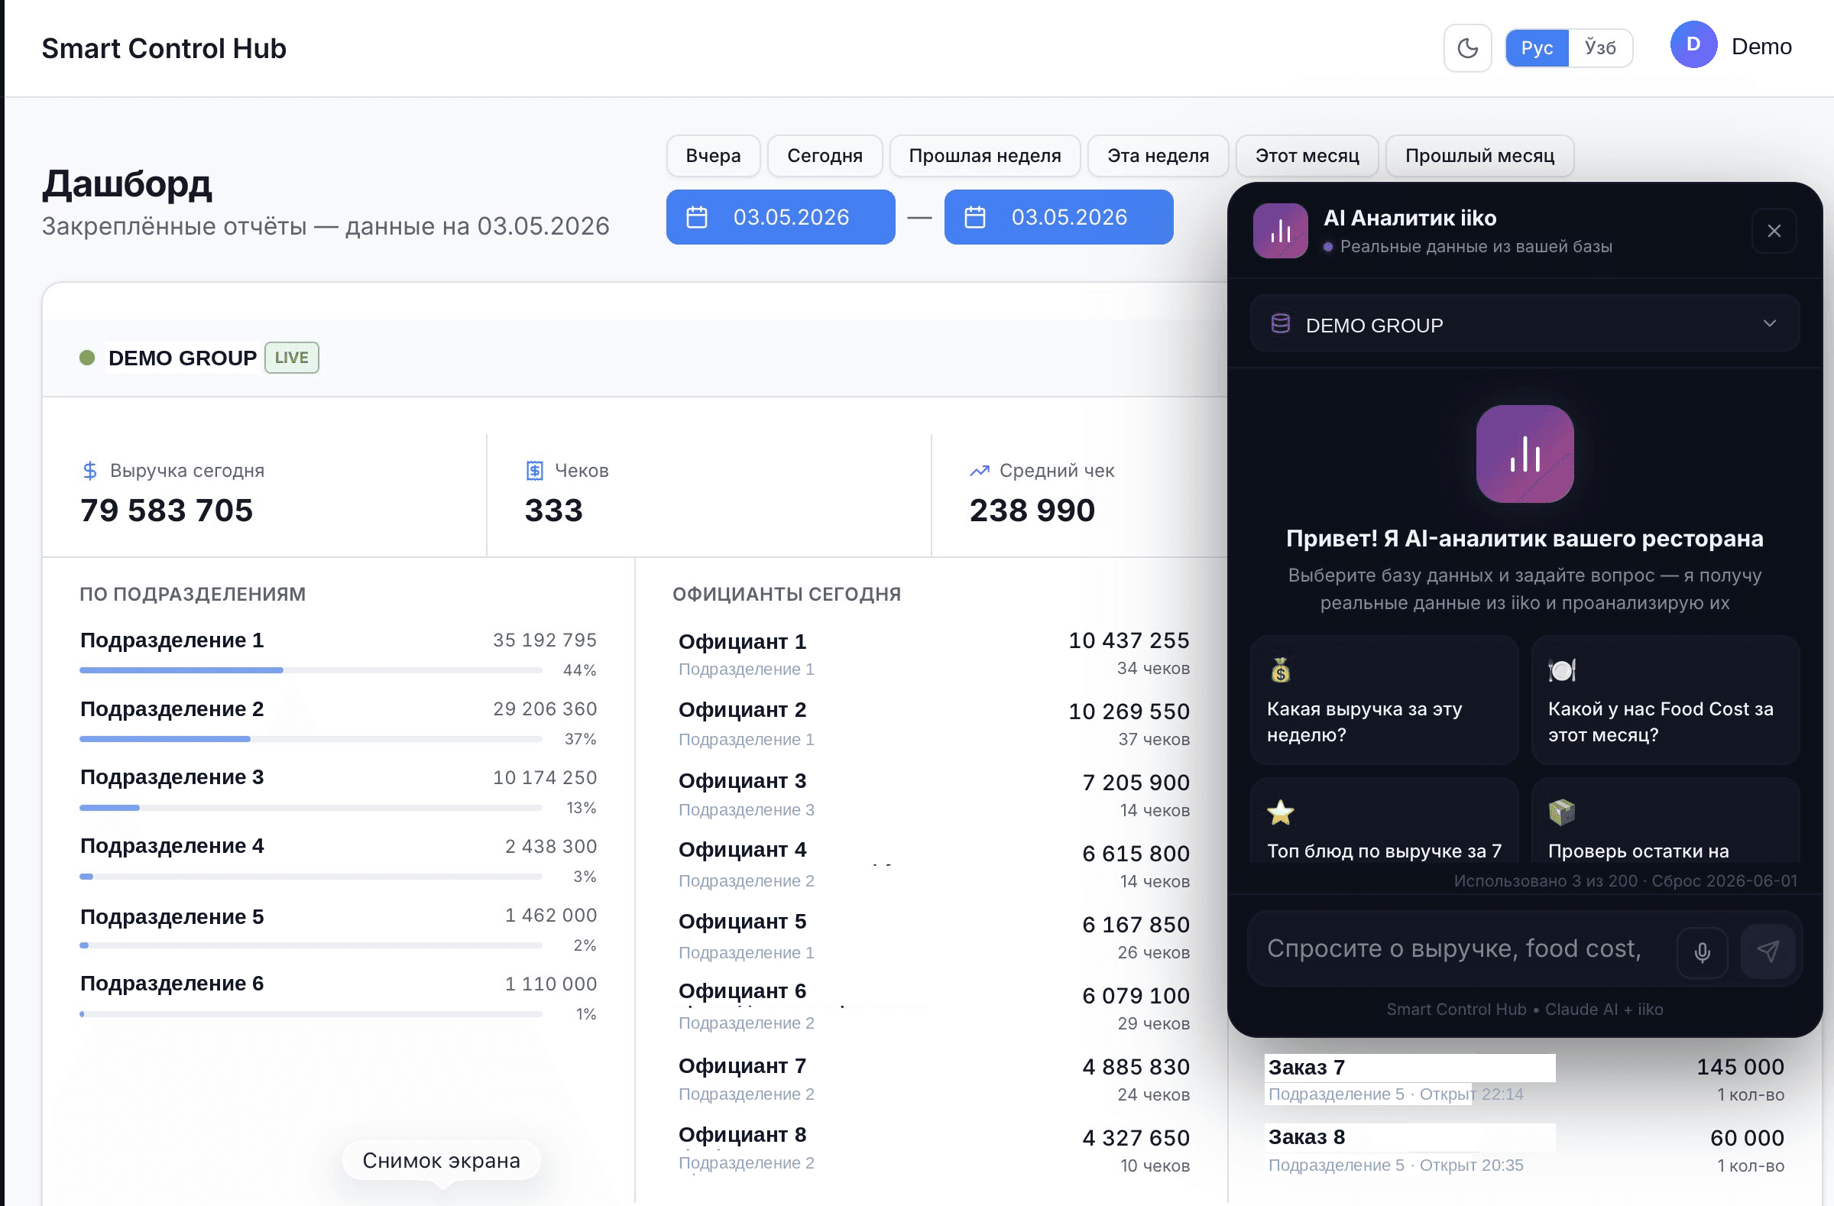Click the Подразделение 4 name
Viewport: 1834px width, 1206px height.
click(x=172, y=846)
